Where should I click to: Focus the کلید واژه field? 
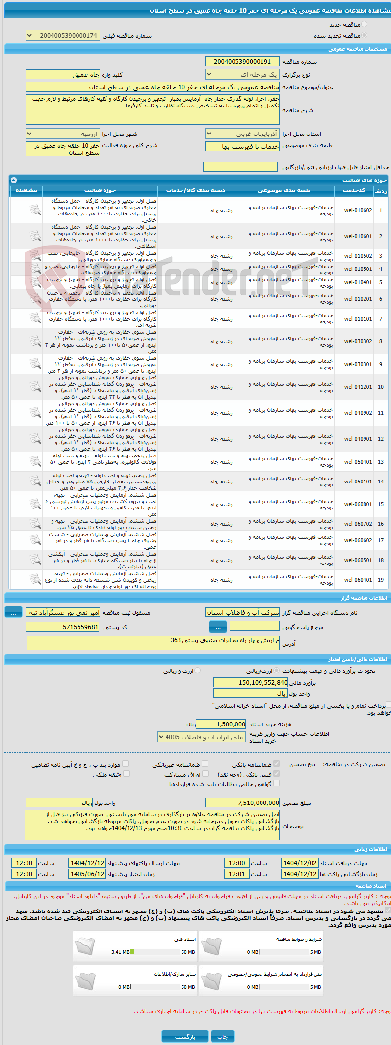point(63,74)
